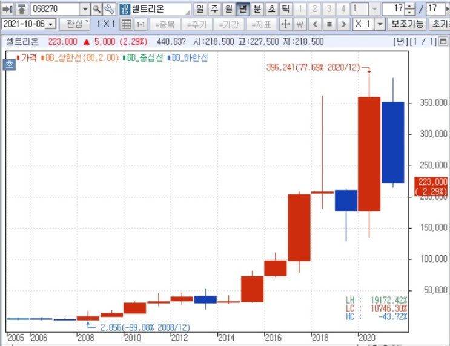Switch to weekly 주 period
The image size is (450, 346).
coord(214,9)
